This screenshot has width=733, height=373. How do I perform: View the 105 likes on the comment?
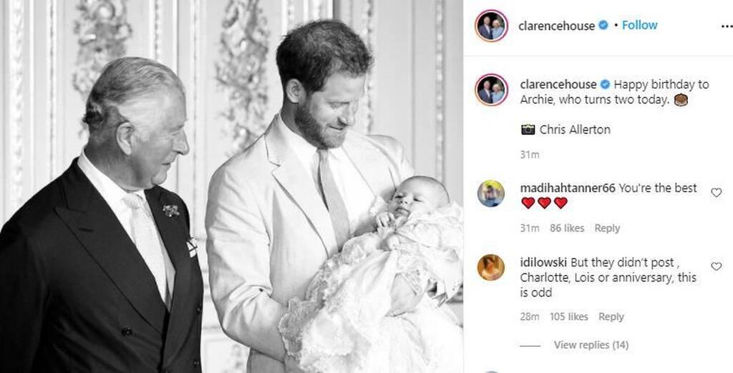[x=569, y=317]
